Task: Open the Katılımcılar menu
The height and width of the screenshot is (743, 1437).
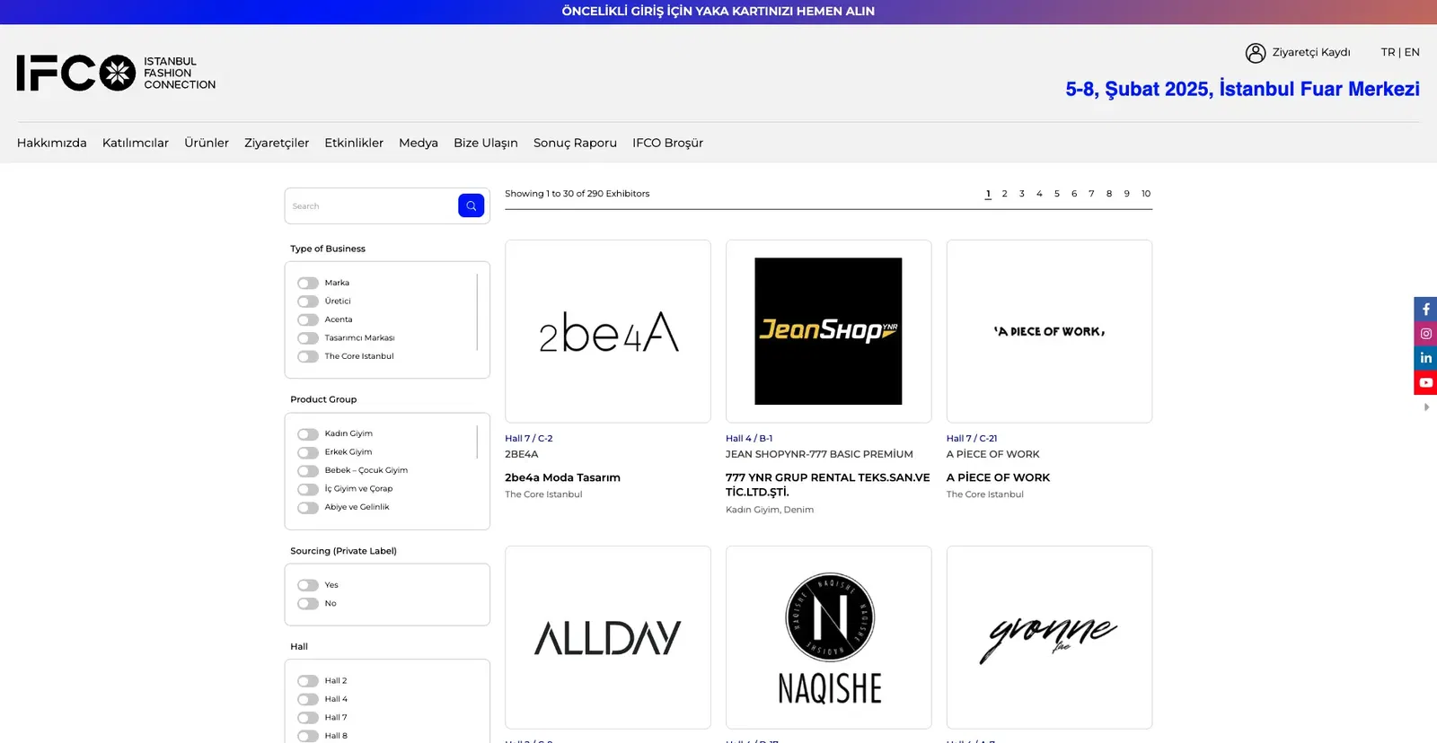Action: (136, 143)
